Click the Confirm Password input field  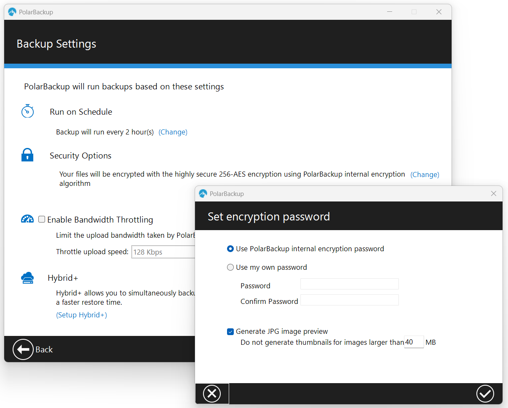click(x=349, y=300)
